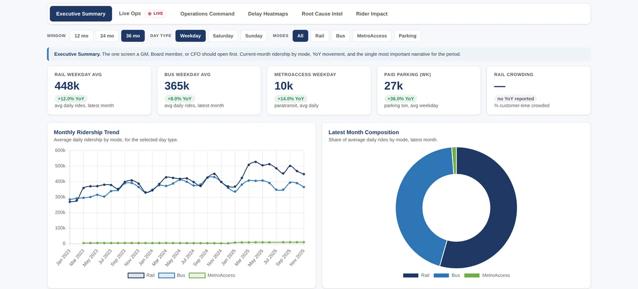This screenshot has width=638, height=289.
Task: Filter modes to Rail
Action: pos(320,36)
